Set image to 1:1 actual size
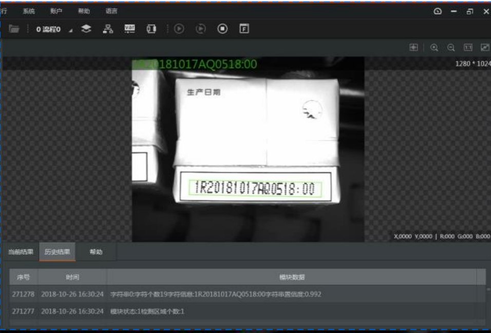The width and height of the screenshot is (491, 333). click(468, 47)
